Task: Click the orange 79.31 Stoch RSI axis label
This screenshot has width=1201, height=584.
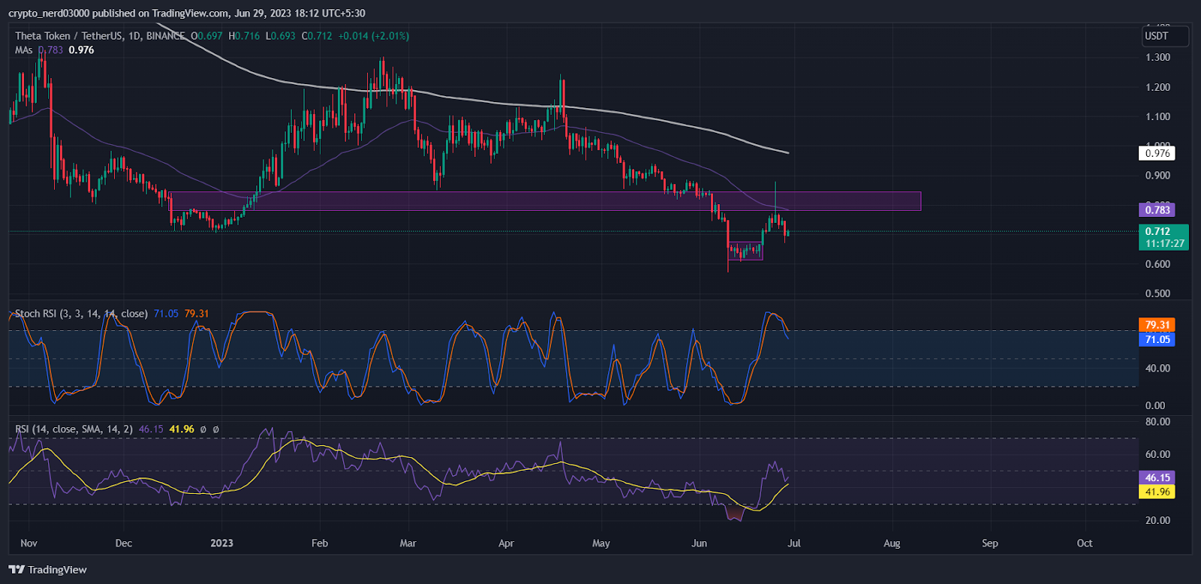Action: (1157, 325)
